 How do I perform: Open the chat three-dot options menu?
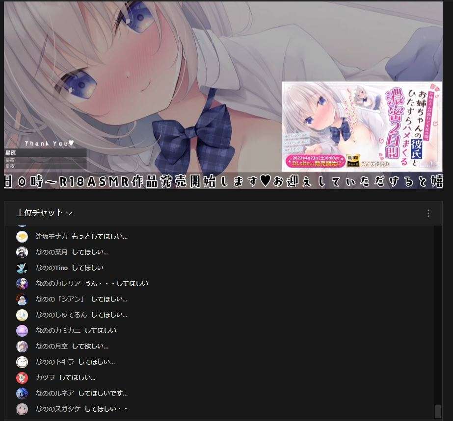pyautogui.click(x=428, y=213)
